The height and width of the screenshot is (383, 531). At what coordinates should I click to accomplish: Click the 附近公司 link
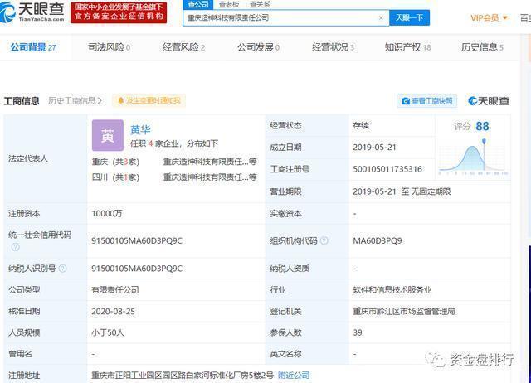click(294, 375)
